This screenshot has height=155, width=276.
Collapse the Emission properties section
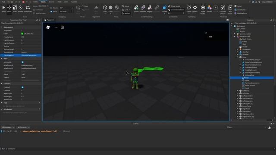(2, 84)
